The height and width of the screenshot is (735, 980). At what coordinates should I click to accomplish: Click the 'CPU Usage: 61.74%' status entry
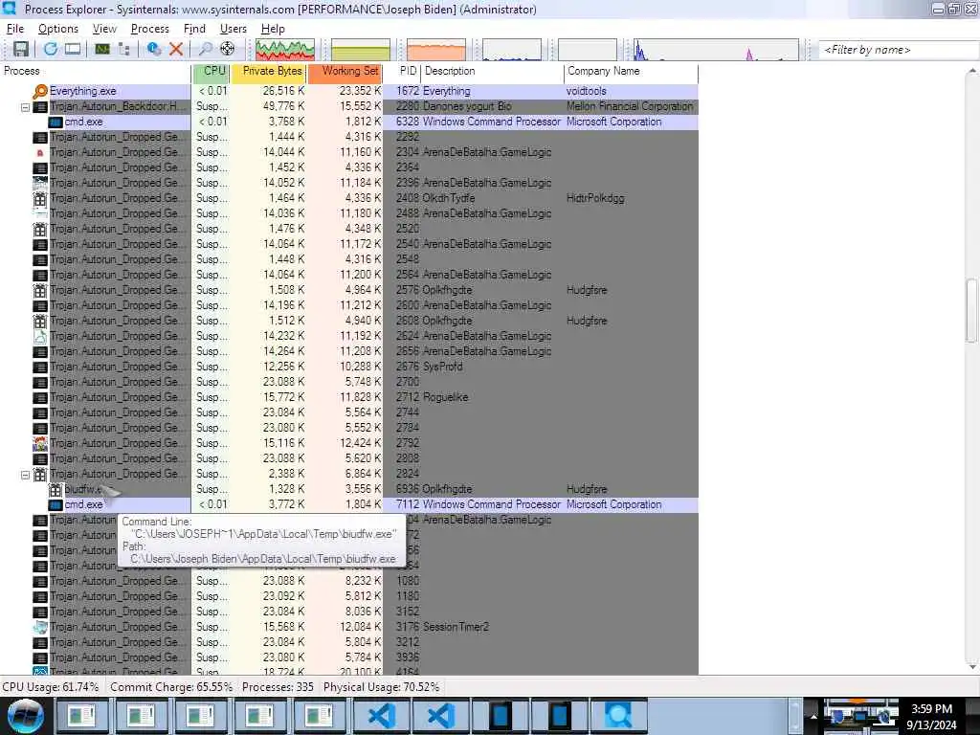click(x=51, y=687)
